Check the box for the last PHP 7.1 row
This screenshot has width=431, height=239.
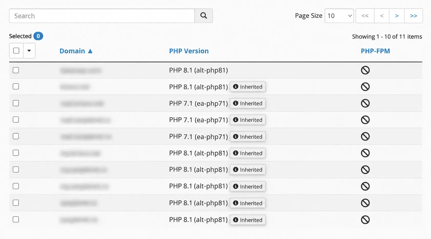[16, 136]
